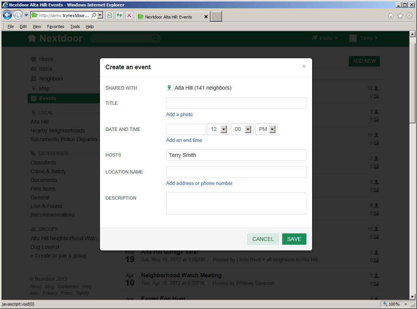Expand the AM/PM dropdown
The width and height of the screenshot is (417, 309).
pos(267,129)
